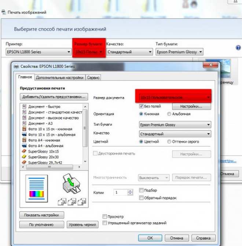
Task: Click the Print Pictures window title icon
Action: (4, 12)
